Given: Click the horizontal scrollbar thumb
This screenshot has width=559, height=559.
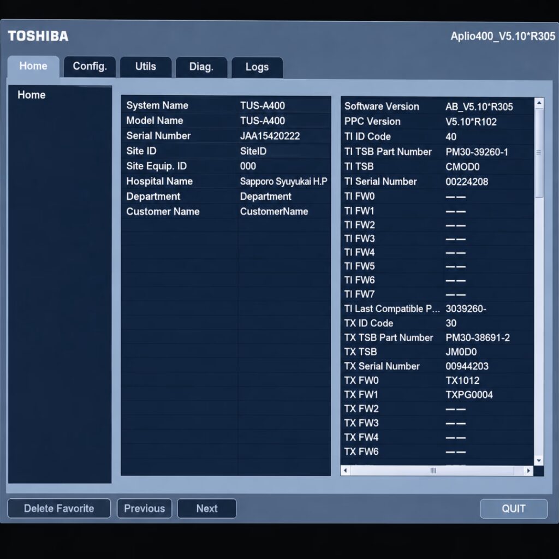Looking at the screenshot, I should pyautogui.click(x=432, y=471).
